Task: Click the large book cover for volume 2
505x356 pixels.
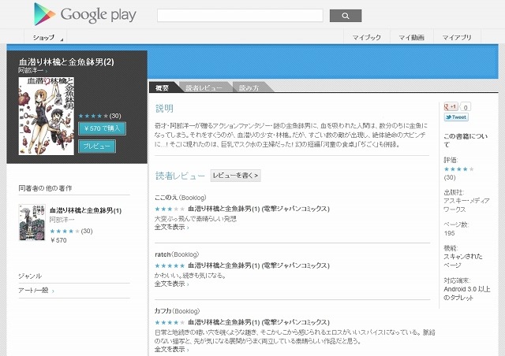Action: pos(47,116)
